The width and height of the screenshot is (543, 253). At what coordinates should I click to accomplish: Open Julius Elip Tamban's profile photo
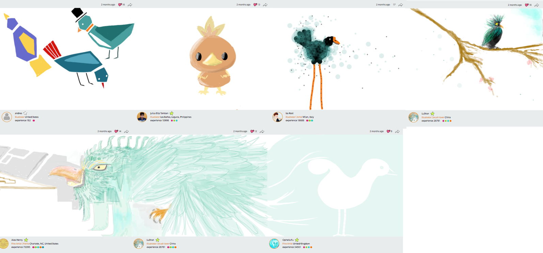point(142,117)
